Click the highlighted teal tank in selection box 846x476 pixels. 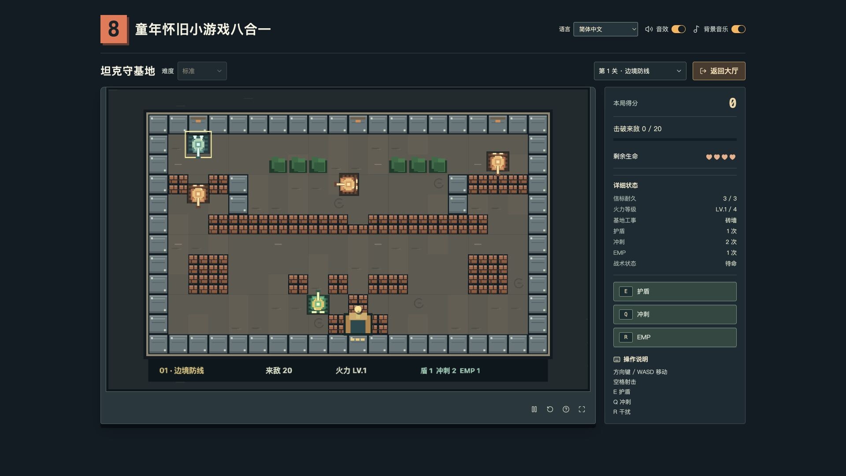coord(198,145)
